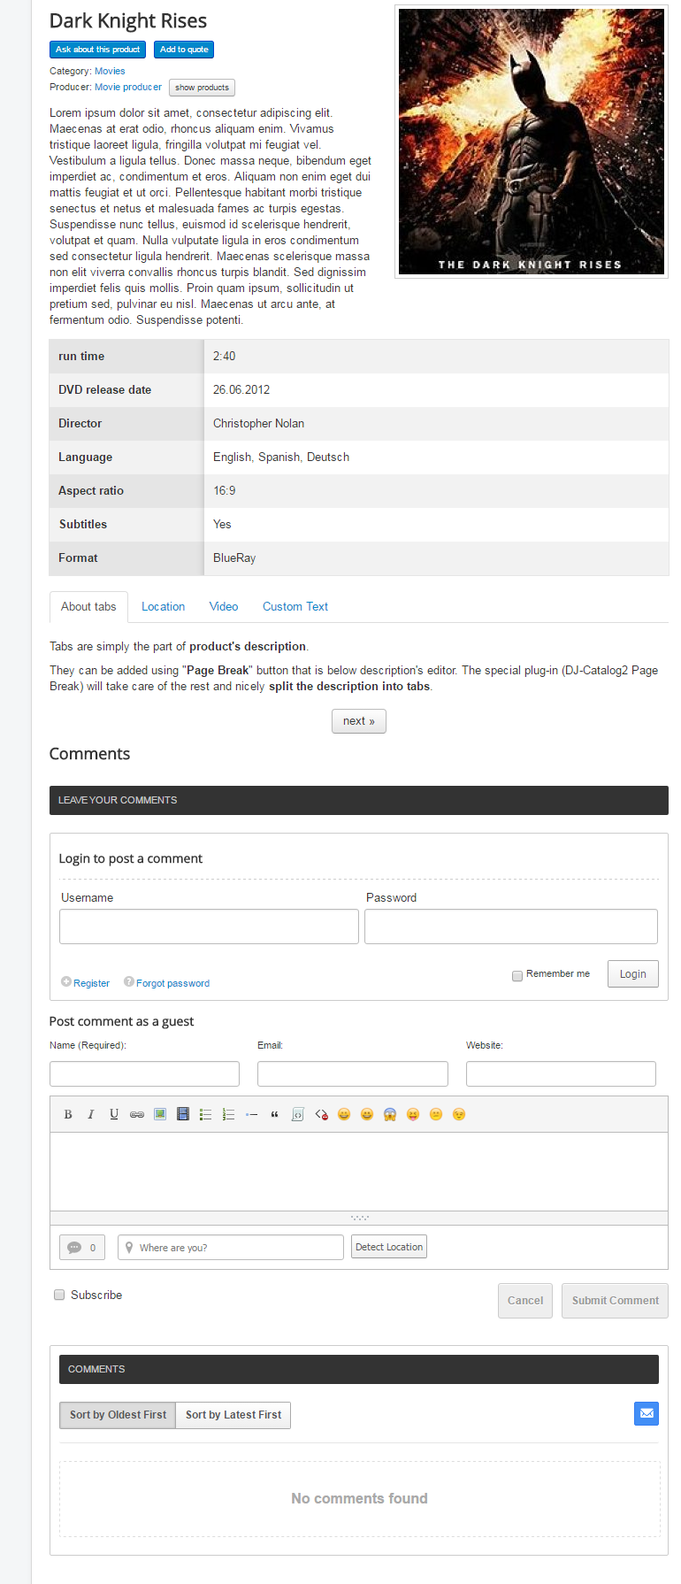This screenshot has height=1584, width=681.
Task: Click the map pin location icon
Action: click(x=129, y=1248)
